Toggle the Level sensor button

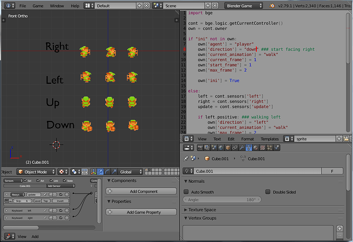coord(37,201)
